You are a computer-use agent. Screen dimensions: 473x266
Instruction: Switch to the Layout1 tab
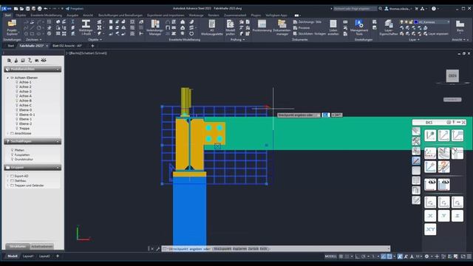pyautogui.click(x=28, y=256)
